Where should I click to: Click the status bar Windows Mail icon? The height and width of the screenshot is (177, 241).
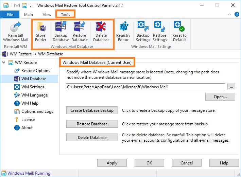coord(4,173)
